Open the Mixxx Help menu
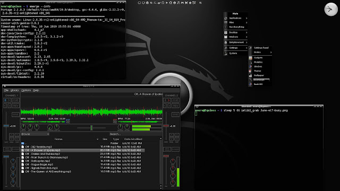 click(36, 90)
